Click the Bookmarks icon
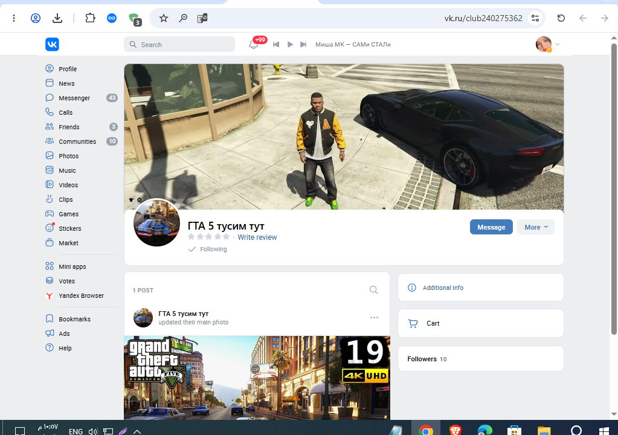Screen dimensions: 618x435 click(50, 318)
